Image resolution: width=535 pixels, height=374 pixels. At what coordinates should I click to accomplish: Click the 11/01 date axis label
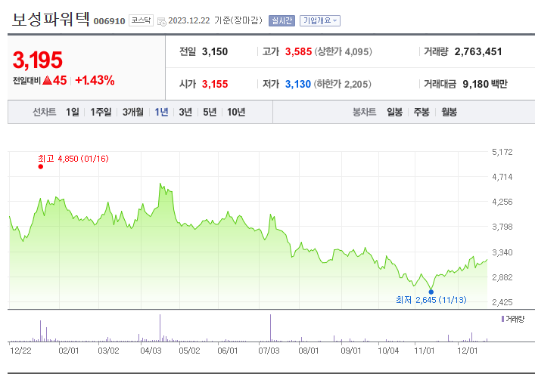point(424,351)
